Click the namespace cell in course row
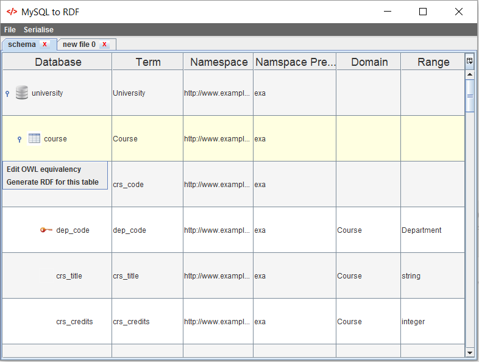479x362 pixels. pos(218,138)
